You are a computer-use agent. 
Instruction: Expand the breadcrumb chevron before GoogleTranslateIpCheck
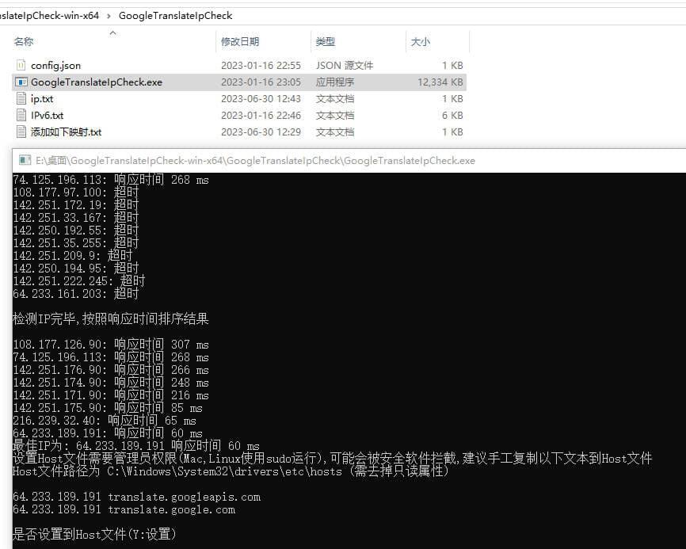pos(109,15)
